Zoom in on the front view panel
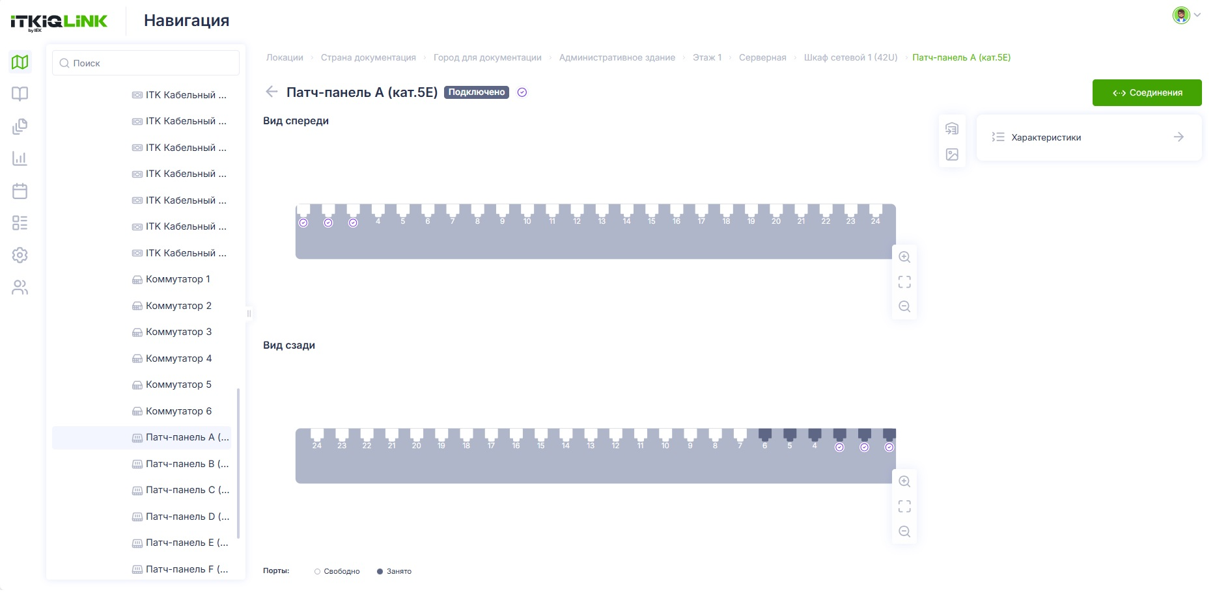Image resolution: width=1215 pixels, height=592 pixels. click(x=904, y=257)
